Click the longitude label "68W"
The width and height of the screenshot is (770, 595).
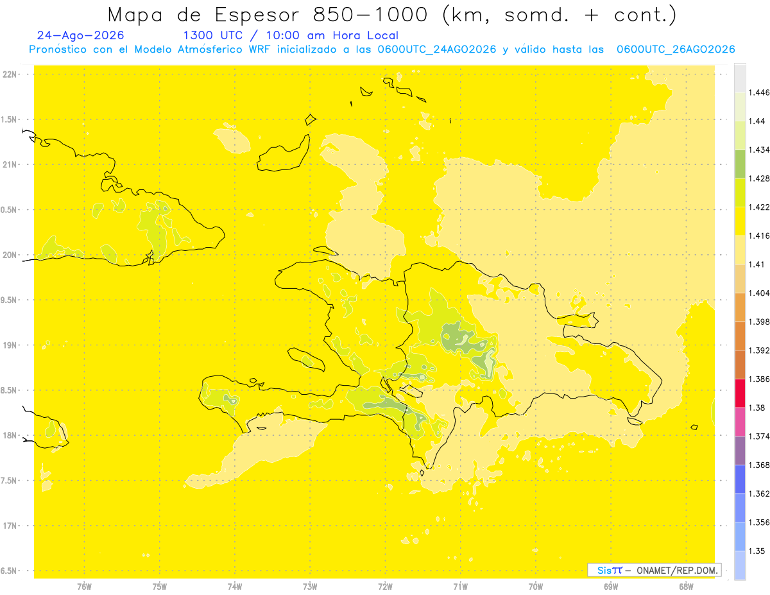point(686,586)
